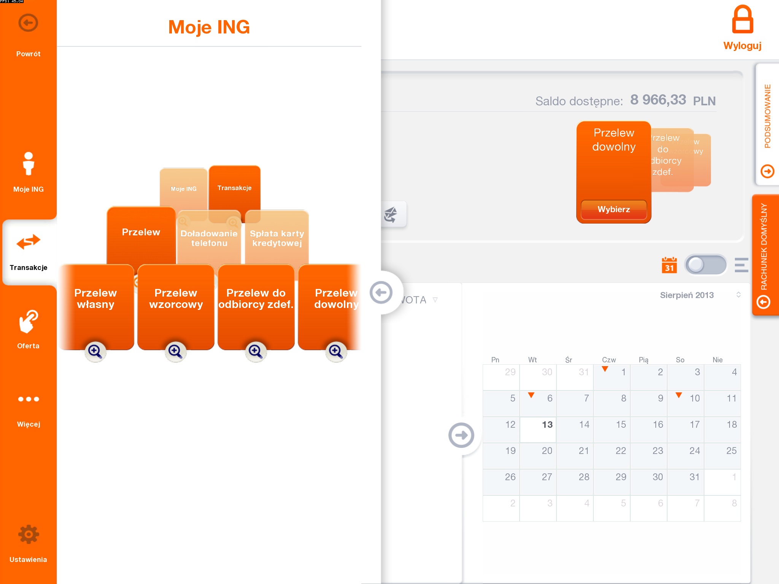779x584 pixels.
Task: Expand the KWOTA sort dropdown arrow
Action: (x=435, y=300)
